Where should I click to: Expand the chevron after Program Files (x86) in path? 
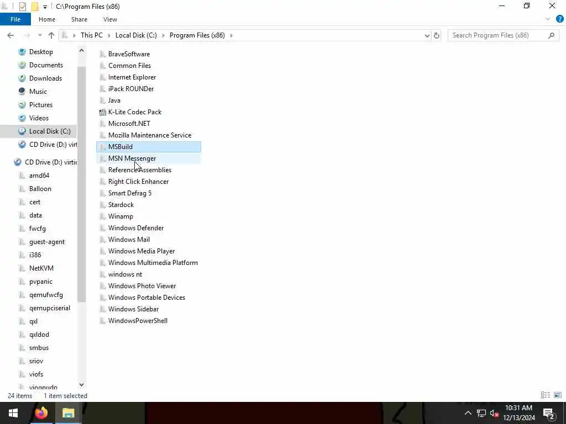pos(231,35)
